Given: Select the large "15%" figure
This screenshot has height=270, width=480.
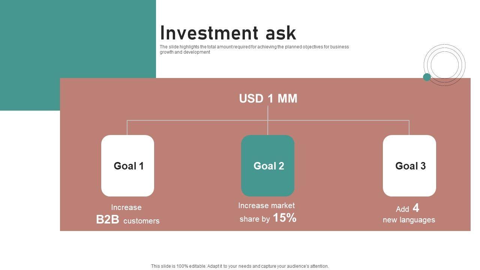Looking at the screenshot, I should pos(285,218).
